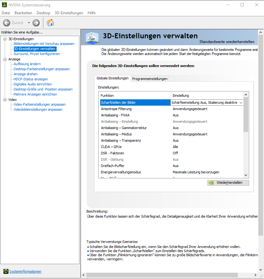Click the Maximale Leistung bevorzugen value

[x=196, y=172]
